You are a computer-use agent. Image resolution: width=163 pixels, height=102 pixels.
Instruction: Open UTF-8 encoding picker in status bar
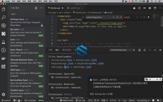pyautogui.click(x=113, y=100)
